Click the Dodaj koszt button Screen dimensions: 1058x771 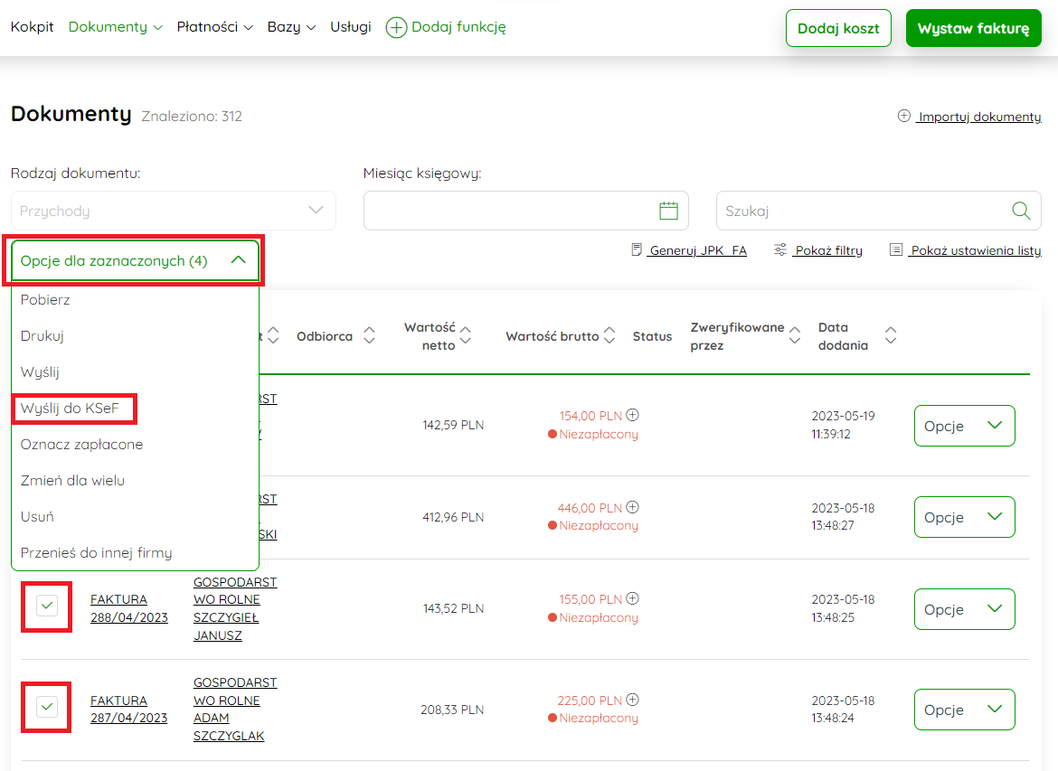coord(838,28)
